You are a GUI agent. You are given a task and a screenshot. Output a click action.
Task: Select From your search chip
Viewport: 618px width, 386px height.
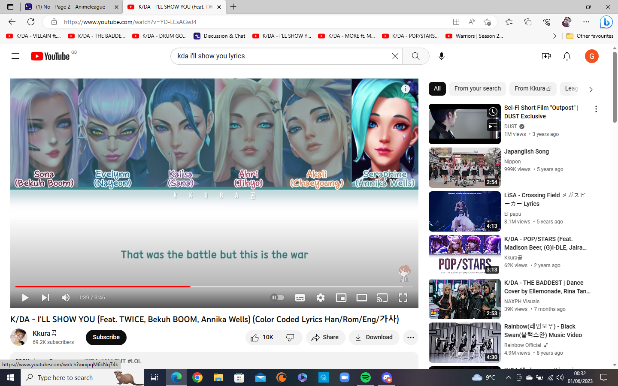[478, 89]
